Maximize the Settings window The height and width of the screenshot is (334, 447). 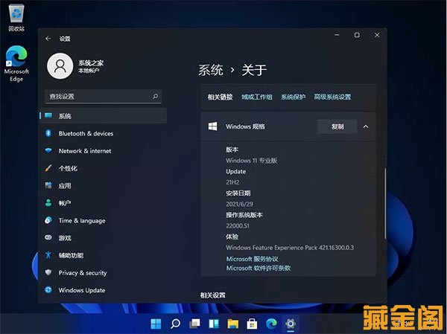point(357,35)
